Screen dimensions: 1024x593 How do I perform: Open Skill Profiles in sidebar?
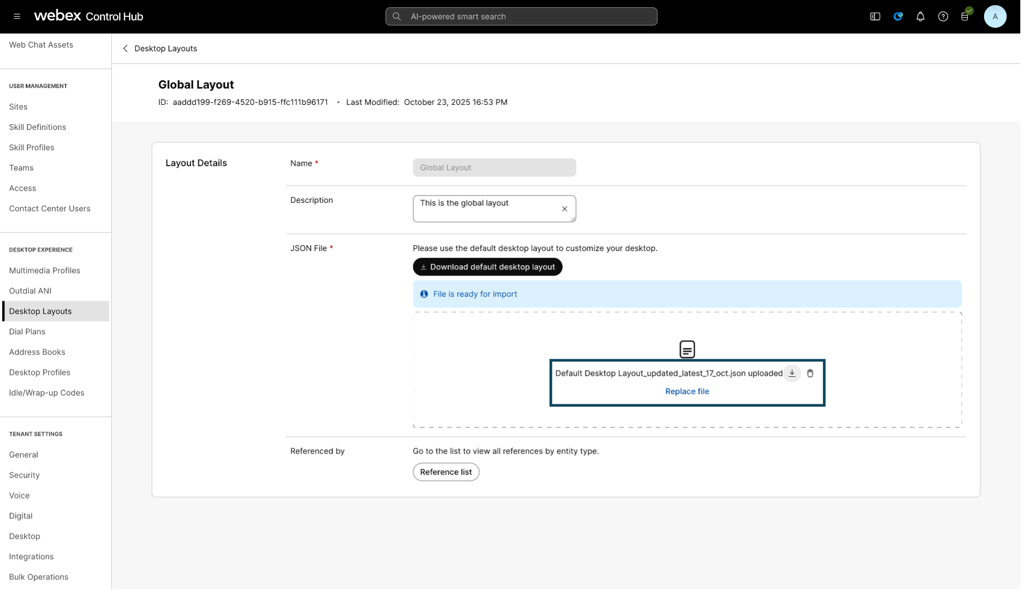[x=31, y=148]
